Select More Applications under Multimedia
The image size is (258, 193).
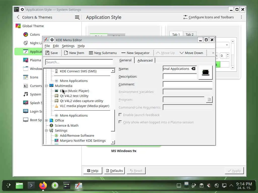click(74, 116)
